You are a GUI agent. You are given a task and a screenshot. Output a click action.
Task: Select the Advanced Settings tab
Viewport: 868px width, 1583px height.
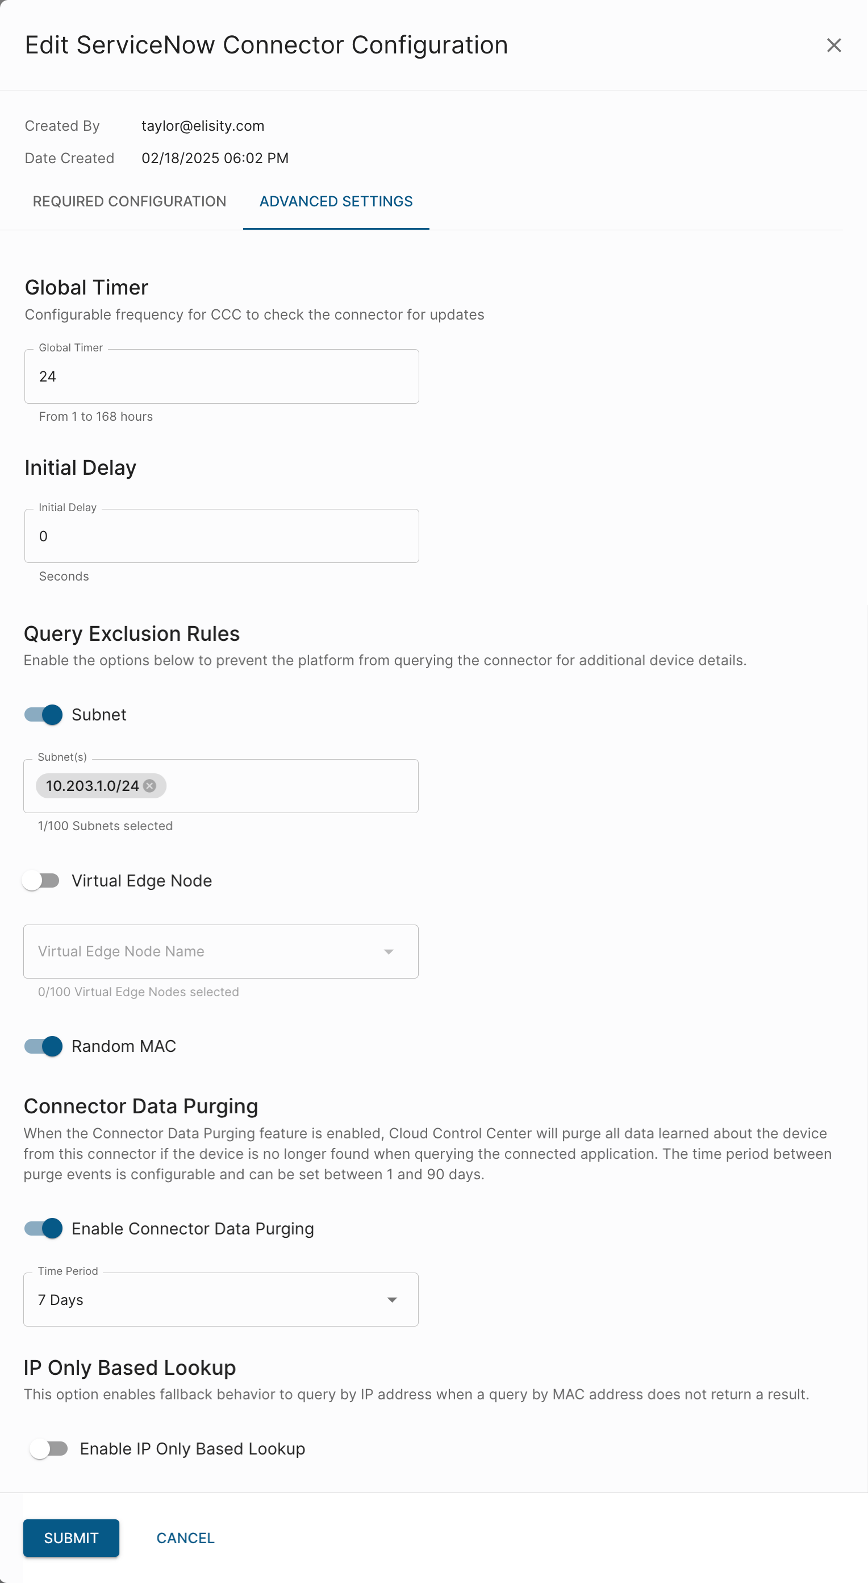pyautogui.click(x=336, y=201)
